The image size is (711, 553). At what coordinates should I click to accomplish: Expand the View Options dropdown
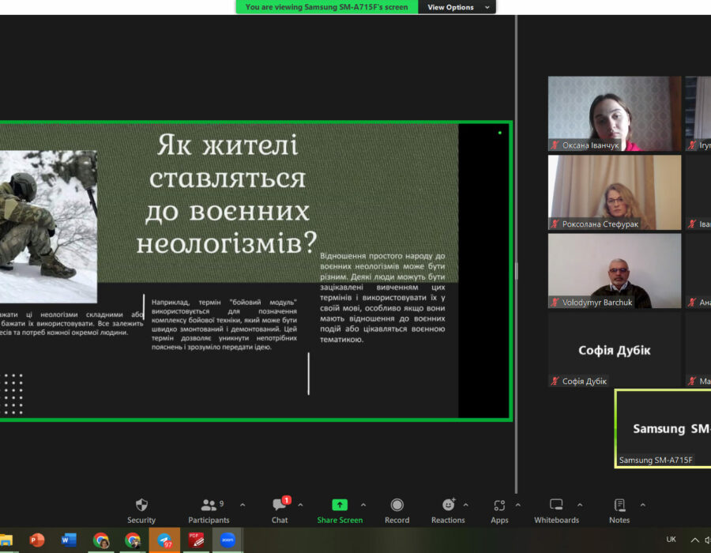461,7
